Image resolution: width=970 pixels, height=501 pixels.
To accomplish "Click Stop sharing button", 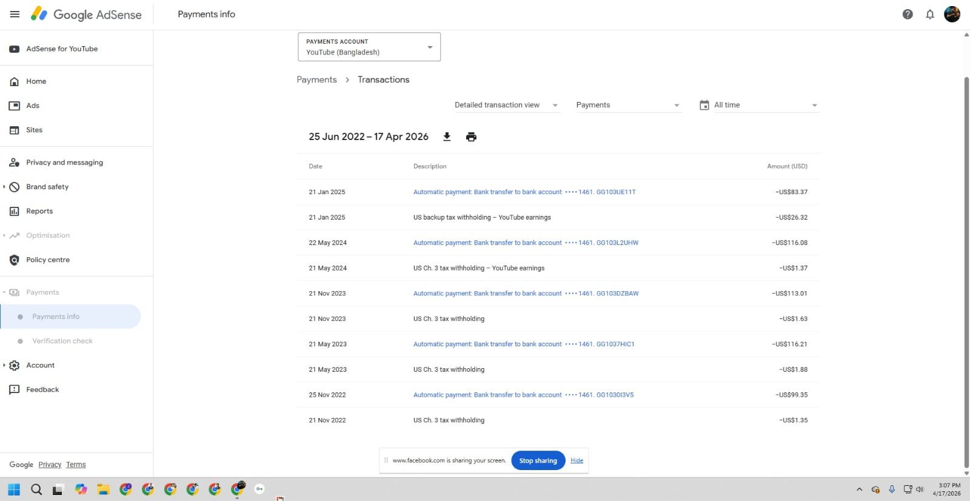I will [x=538, y=460].
